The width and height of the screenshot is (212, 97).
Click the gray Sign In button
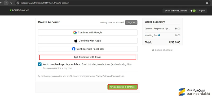[x=131, y=23]
